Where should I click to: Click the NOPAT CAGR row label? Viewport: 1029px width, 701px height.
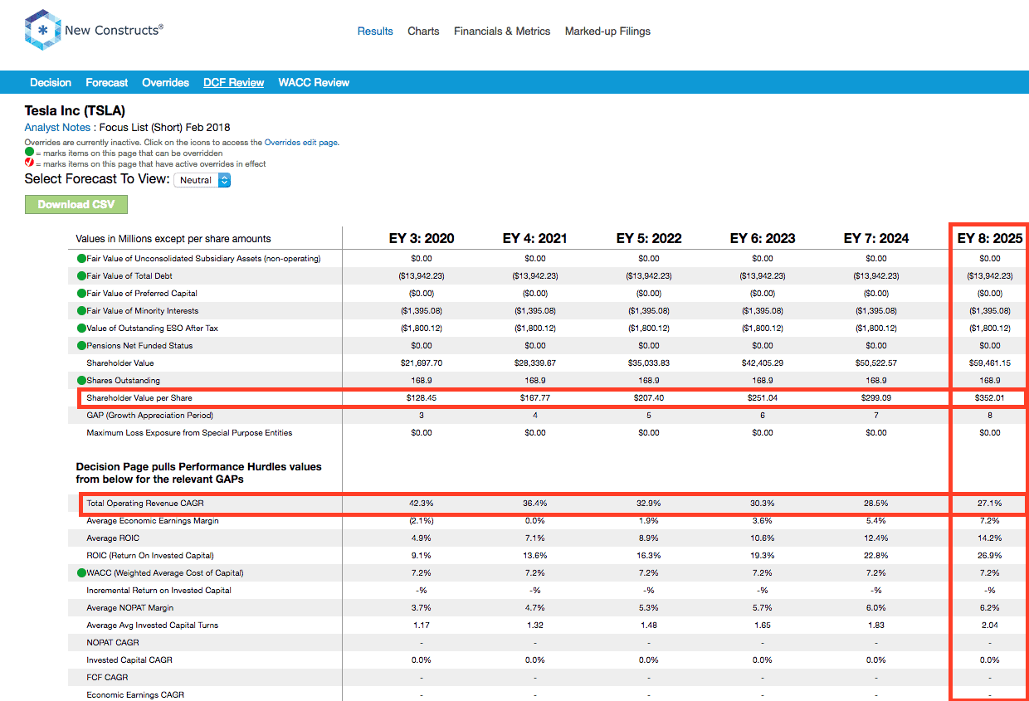point(113,642)
